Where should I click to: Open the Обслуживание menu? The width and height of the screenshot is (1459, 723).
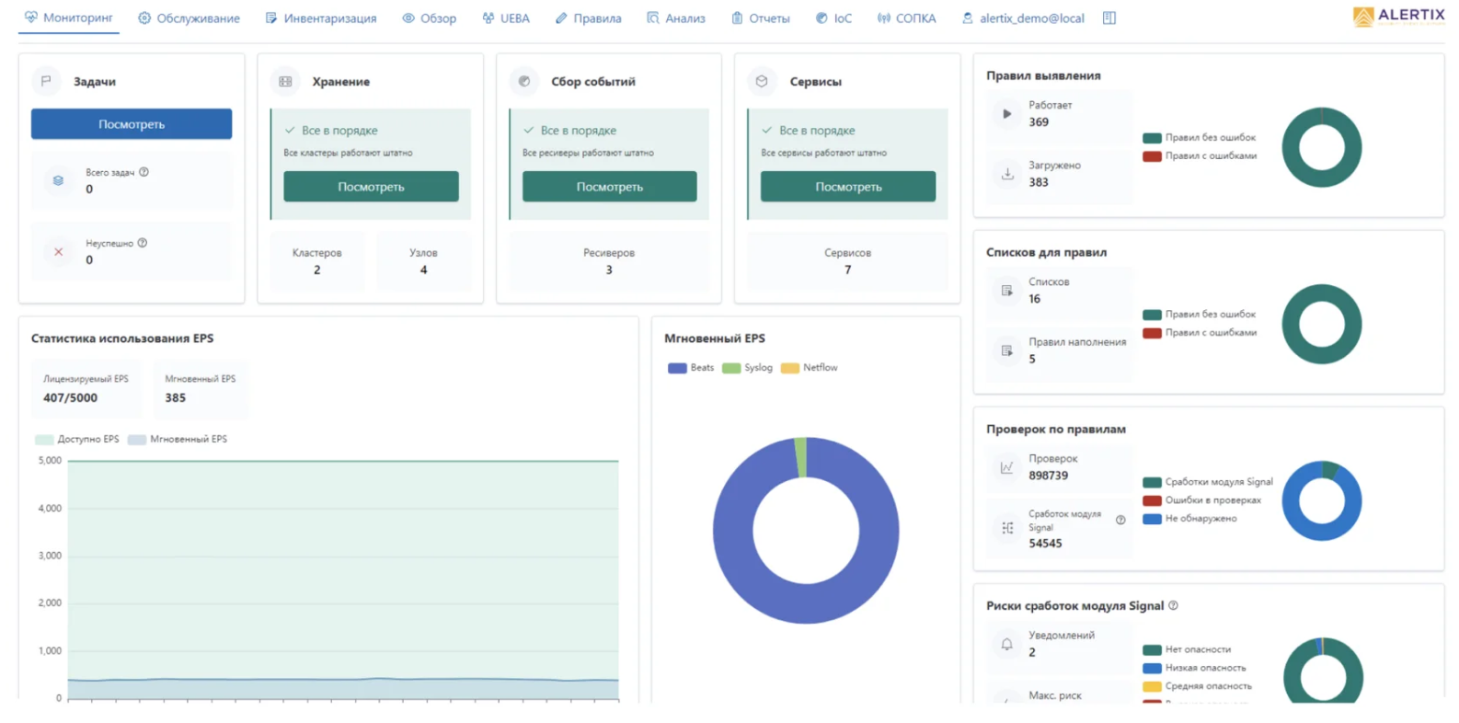[x=189, y=18]
